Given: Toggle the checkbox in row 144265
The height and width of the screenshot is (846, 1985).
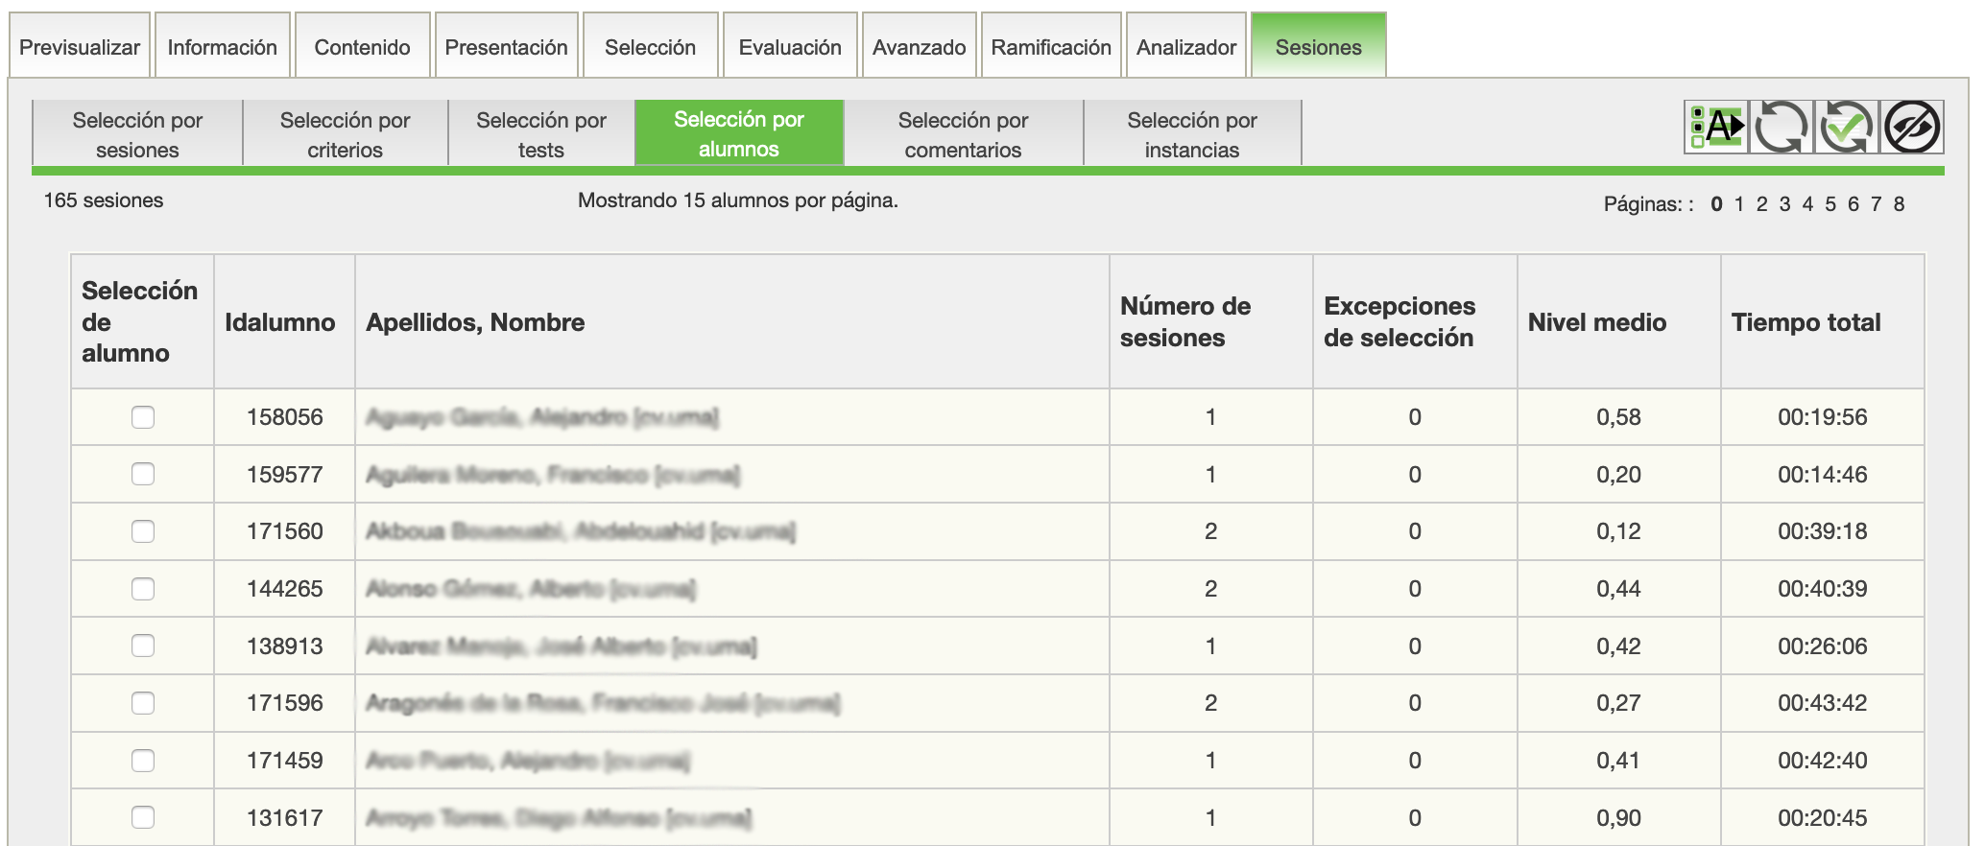Looking at the screenshot, I should tap(143, 589).
